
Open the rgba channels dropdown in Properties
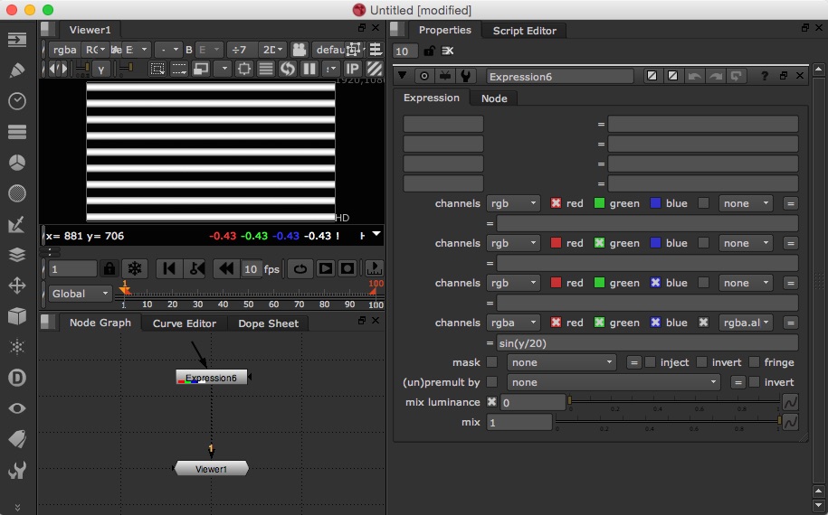coord(513,323)
